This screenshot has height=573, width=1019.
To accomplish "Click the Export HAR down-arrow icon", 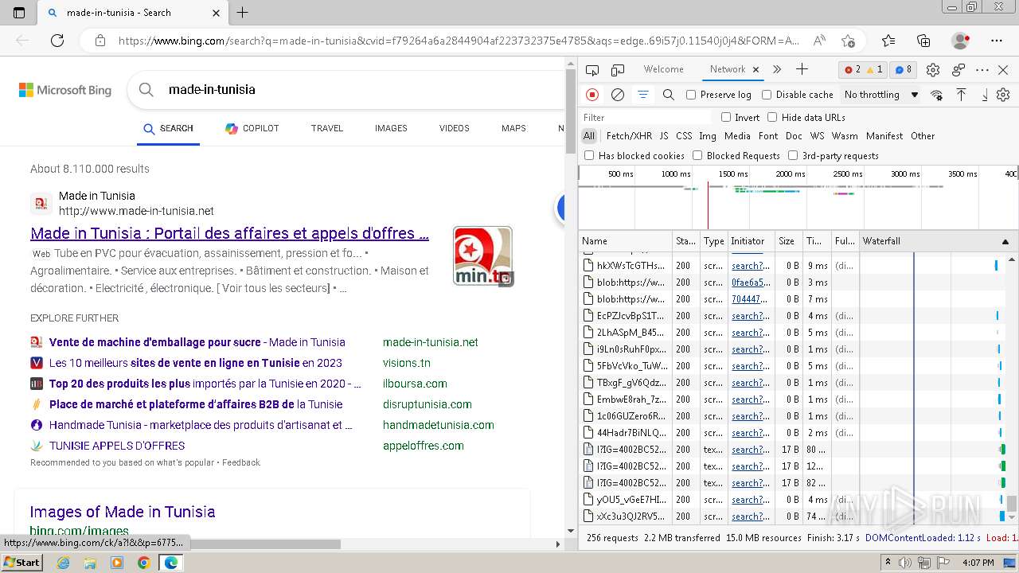I will [985, 95].
